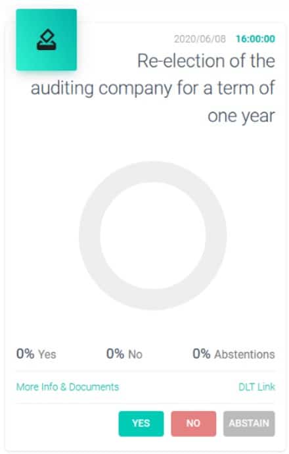Vote NO on the re-election proposal
This screenshot has height=454, width=289.
tap(193, 423)
